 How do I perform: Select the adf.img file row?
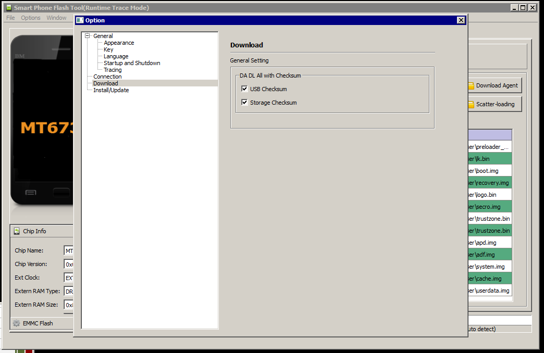490,255
